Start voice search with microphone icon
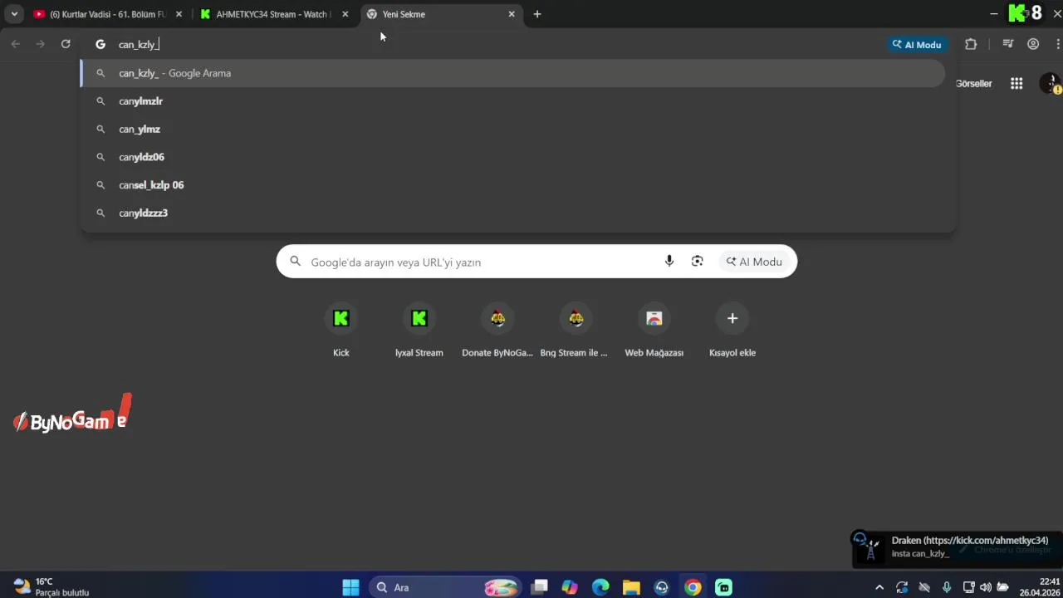1063x598 pixels. (669, 262)
